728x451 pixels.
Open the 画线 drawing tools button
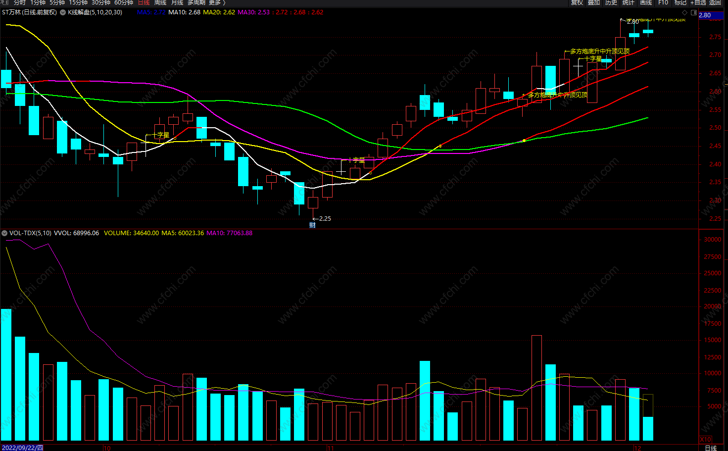646,2
